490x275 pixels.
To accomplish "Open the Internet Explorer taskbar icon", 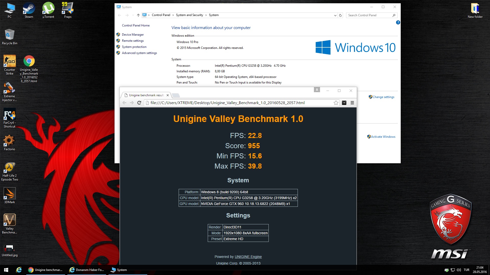I will [19, 270].
